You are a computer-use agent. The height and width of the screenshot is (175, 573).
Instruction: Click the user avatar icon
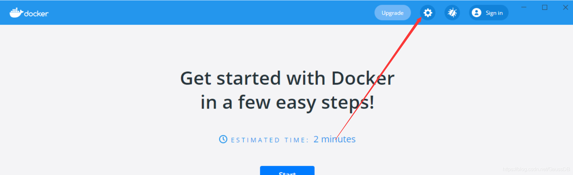pyautogui.click(x=476, y=13)
